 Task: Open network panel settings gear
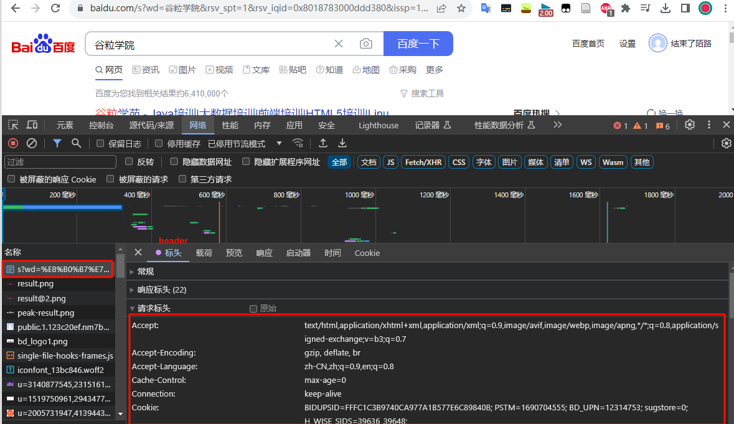(726, 143)
